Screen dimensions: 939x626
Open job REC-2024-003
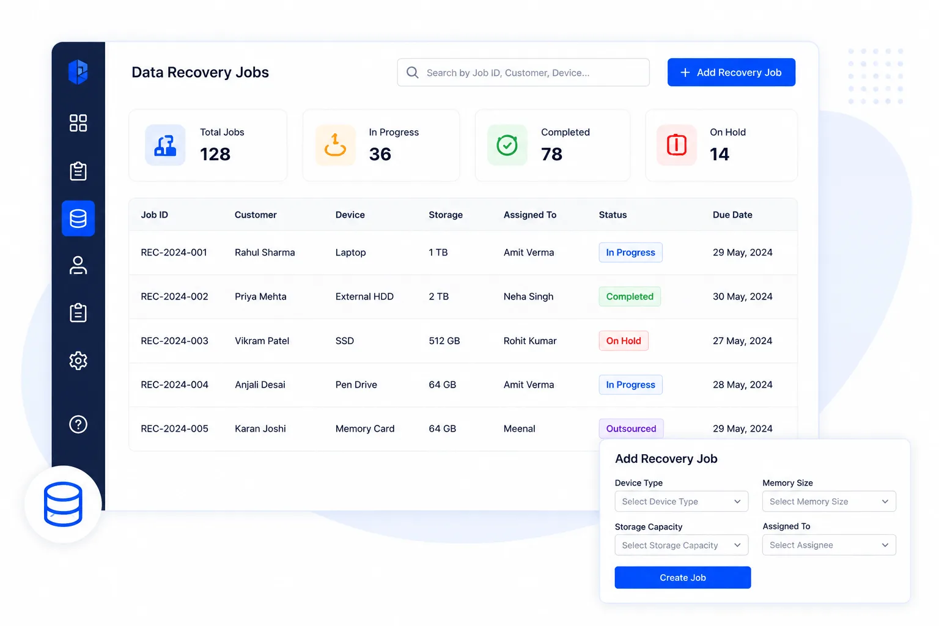pos(175,341)
